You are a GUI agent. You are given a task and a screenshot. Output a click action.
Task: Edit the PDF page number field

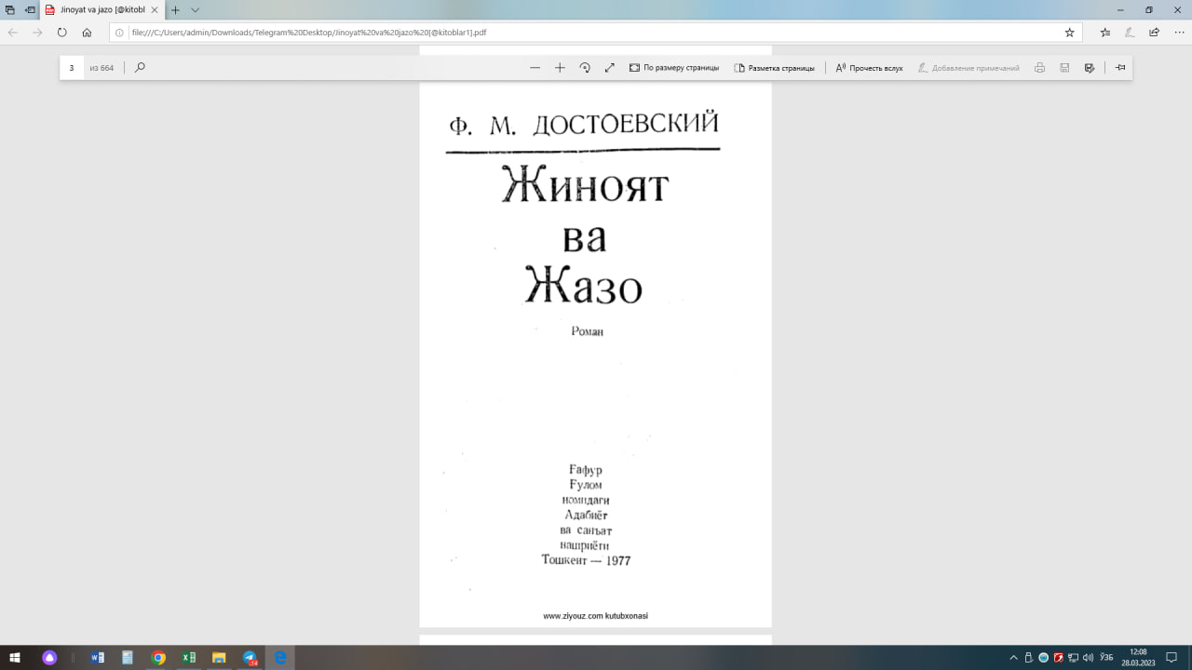[72, 68]
